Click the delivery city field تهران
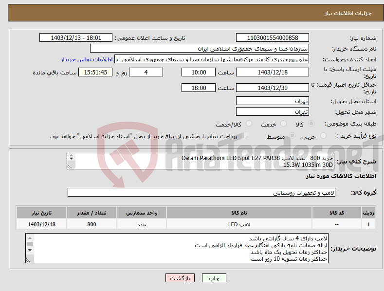 [273, 112]
